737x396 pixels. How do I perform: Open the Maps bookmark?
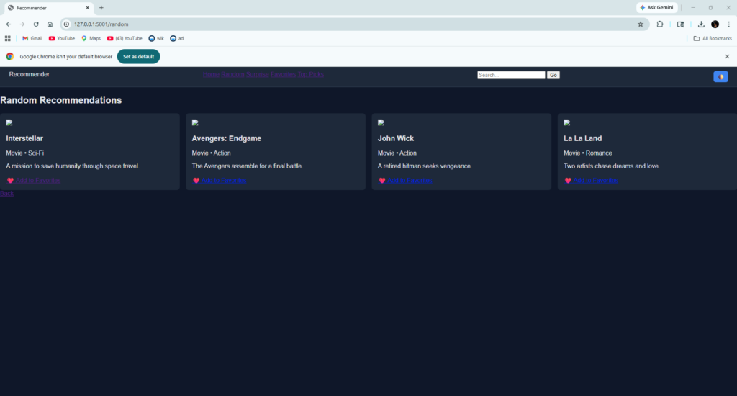[x=91, y=38]
